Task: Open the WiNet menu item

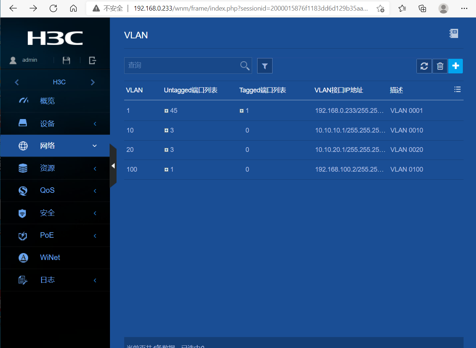Action: coord(50,257)
